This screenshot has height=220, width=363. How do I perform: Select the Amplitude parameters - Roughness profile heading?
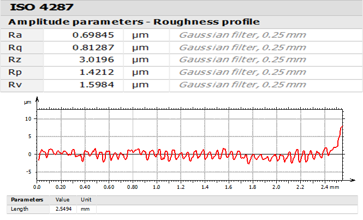tap(134, 22)
